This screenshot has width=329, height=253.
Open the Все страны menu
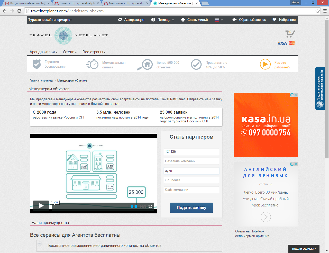[94, 52]
